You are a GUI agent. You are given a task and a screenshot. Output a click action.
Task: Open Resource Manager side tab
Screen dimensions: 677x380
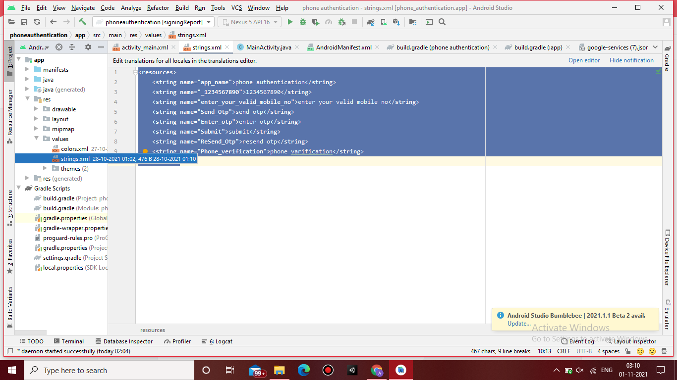tap(9, 117)
